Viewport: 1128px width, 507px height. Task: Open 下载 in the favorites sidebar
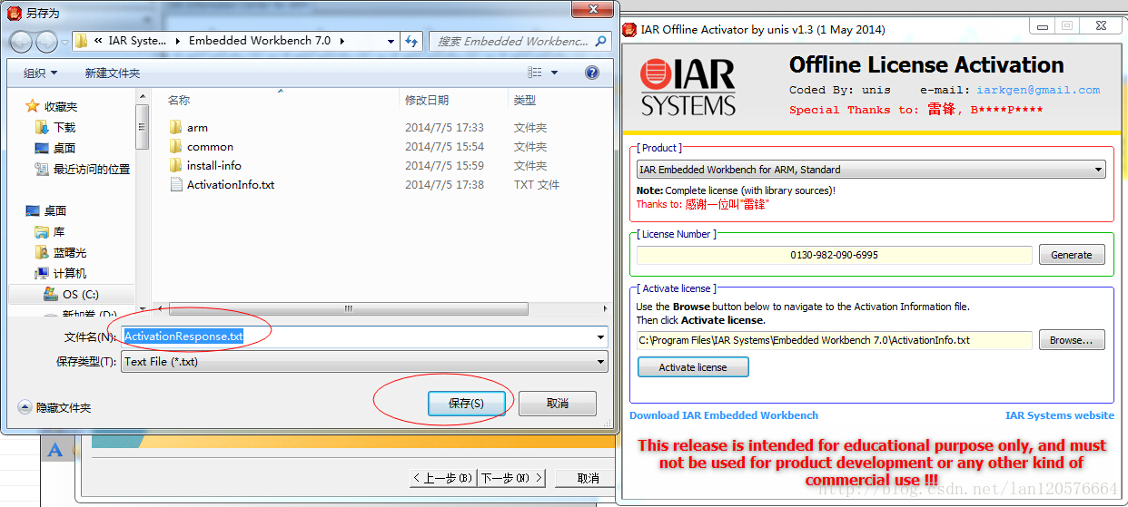click(x=64, y=127)
